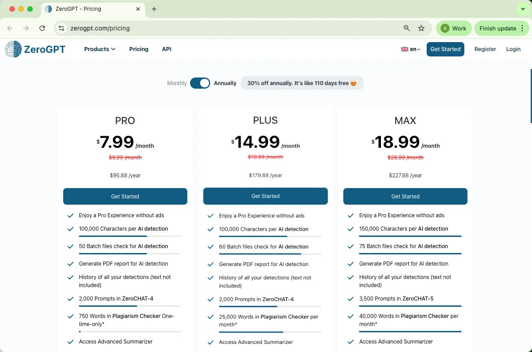Click the UK flag language icon
This screenshot has width=532, height=352.
point(404,49)
